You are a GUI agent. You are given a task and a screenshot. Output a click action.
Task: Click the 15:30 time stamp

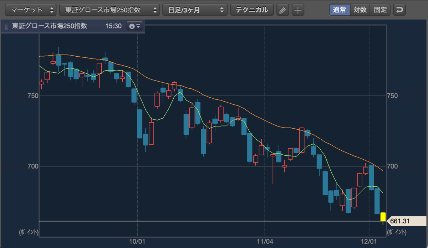click(113, 26)
